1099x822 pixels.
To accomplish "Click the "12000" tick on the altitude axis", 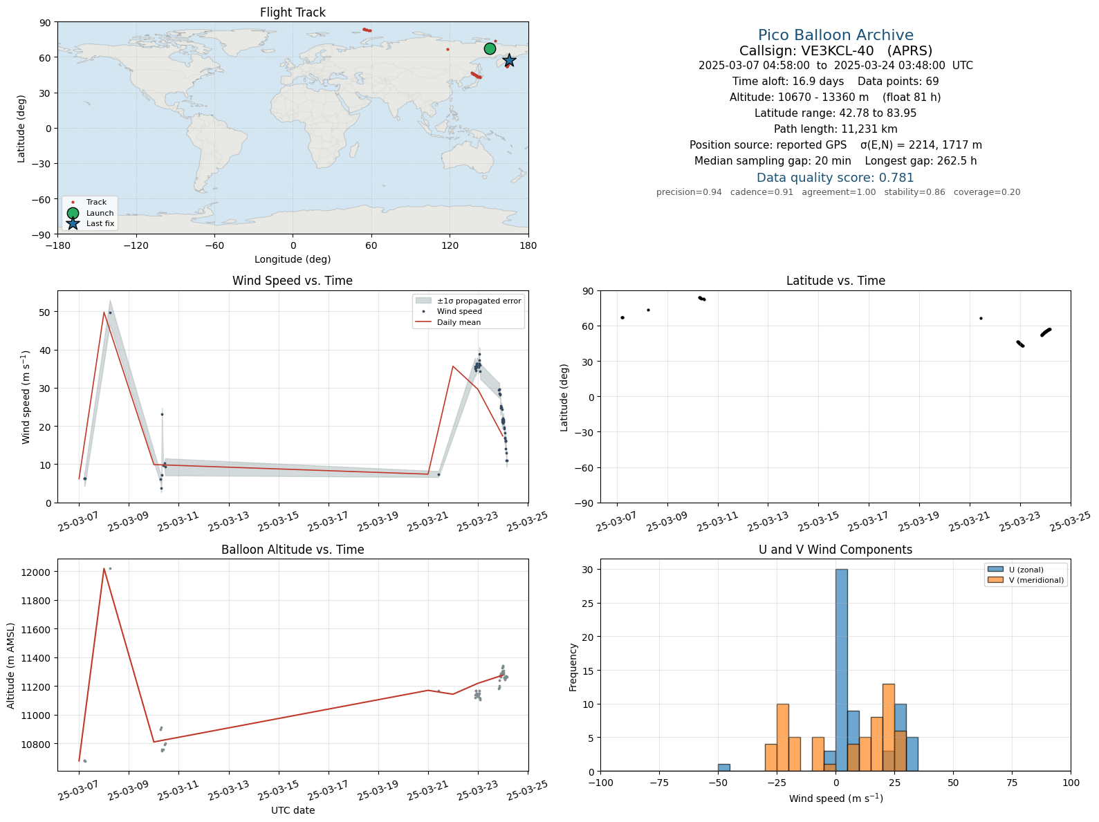I will 36,572.
